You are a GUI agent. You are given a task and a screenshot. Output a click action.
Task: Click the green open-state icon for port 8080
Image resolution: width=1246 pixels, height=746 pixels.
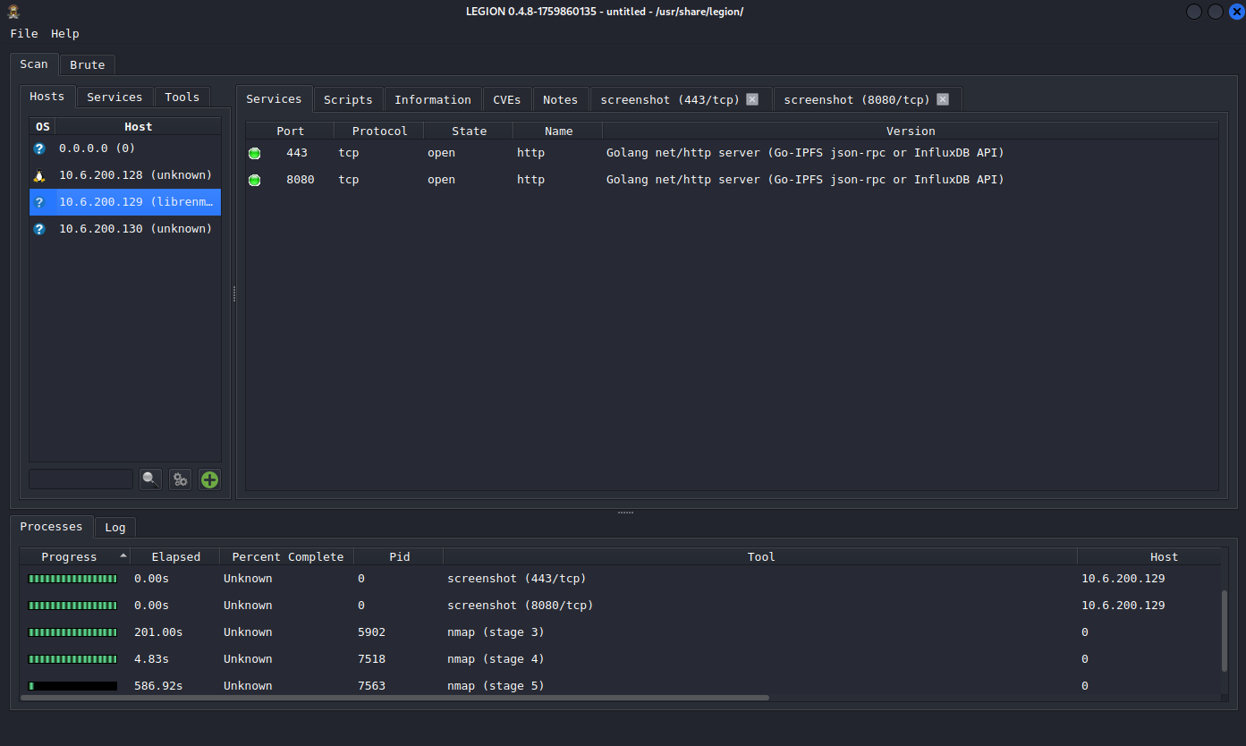254,180
